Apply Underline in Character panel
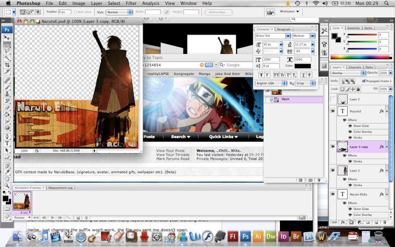Image resolution: width=395 pixels, height=247 pixels. (303, 75)
